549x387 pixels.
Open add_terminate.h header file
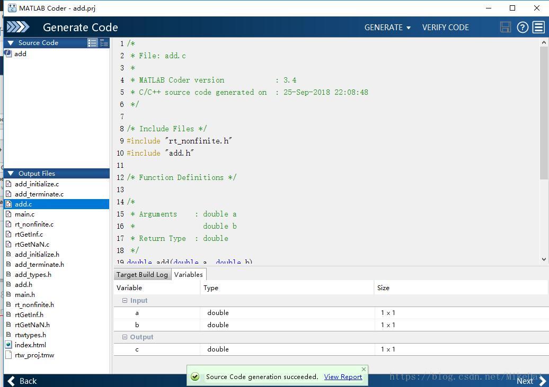coord(39,264)
